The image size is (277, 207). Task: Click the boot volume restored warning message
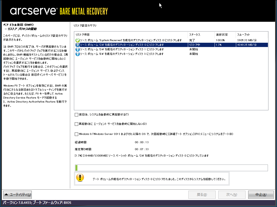click(159, 179)
